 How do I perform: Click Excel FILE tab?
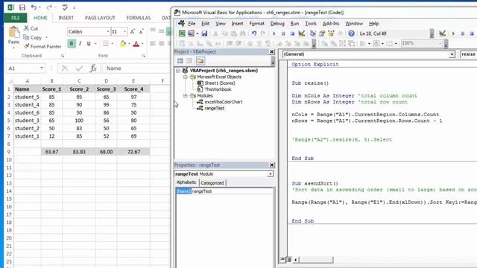point(15,18)
